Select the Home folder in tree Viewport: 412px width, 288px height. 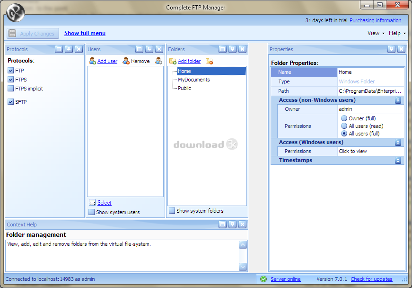pyautogui.click(x=211, y=71)
